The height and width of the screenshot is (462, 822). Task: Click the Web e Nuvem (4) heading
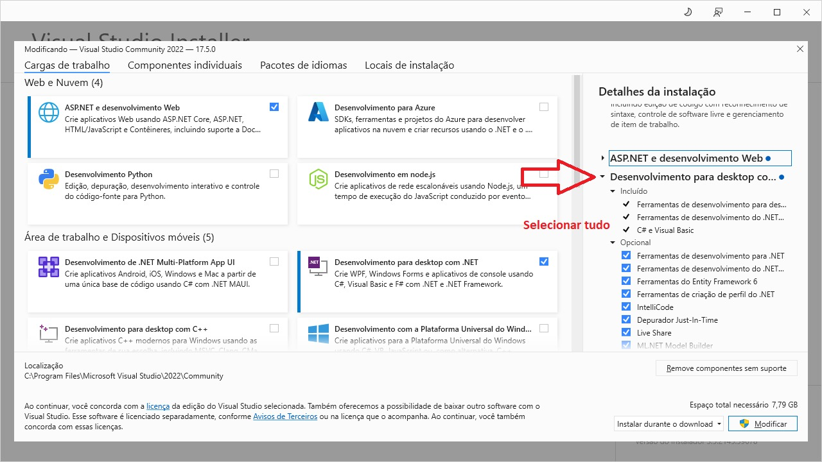[64, 83]
